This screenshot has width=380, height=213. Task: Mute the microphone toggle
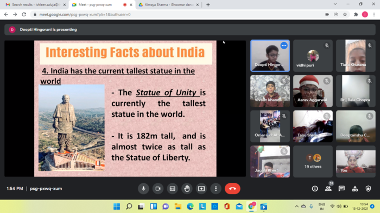pos(143,189)
